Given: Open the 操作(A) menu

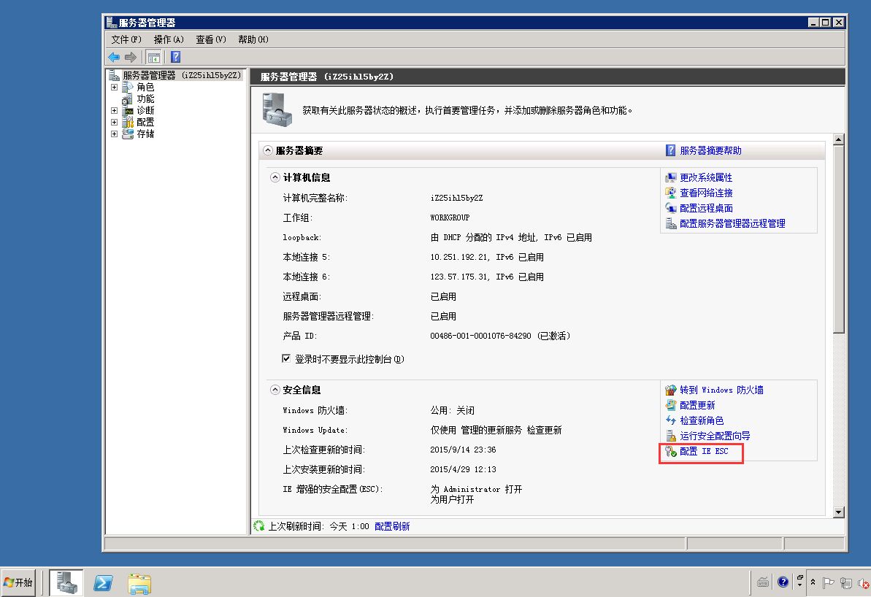Looking at the screenshot, I should [168, 39].
